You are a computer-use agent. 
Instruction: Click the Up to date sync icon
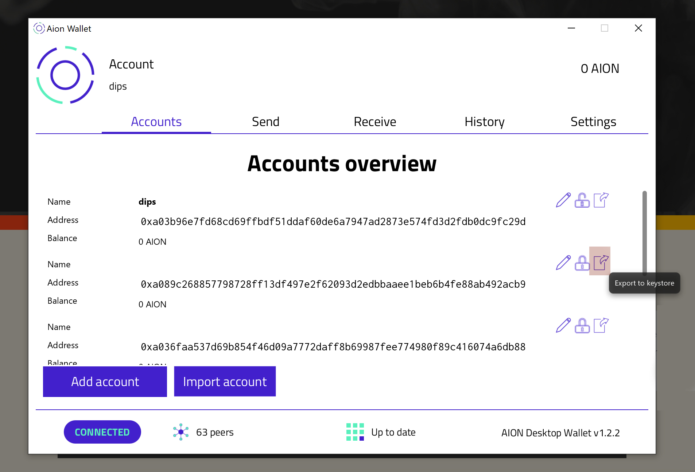tap(355, 432)
